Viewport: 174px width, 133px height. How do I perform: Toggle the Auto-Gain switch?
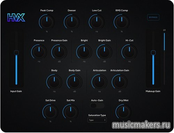tap(97, 106)
